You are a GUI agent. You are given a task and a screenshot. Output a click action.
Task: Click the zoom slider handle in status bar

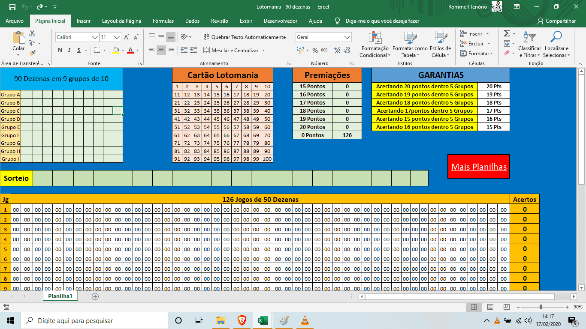[541, 307]
